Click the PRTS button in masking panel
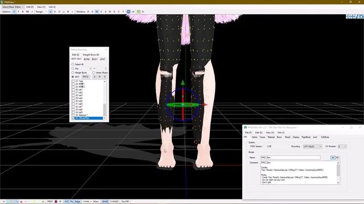 tap(85, 77)
